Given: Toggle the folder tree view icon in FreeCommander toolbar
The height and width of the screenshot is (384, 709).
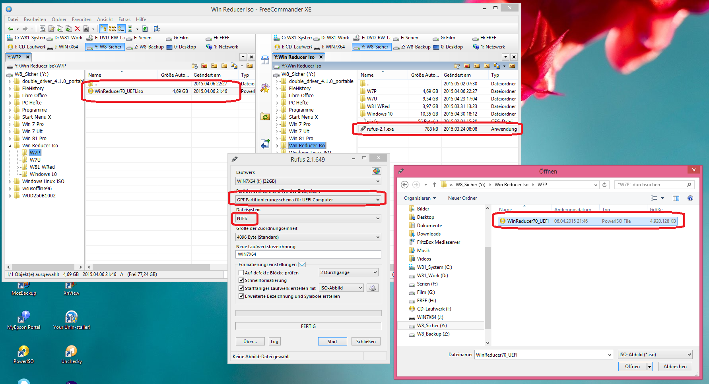Looking at the screenshot, I should [x=104, y=29].
